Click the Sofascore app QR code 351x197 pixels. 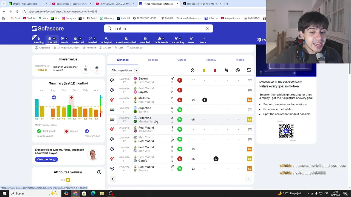286,131
